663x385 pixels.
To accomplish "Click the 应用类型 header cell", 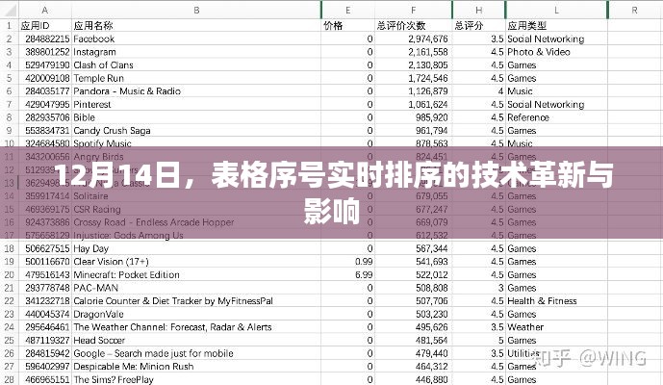I will point(556,25).
